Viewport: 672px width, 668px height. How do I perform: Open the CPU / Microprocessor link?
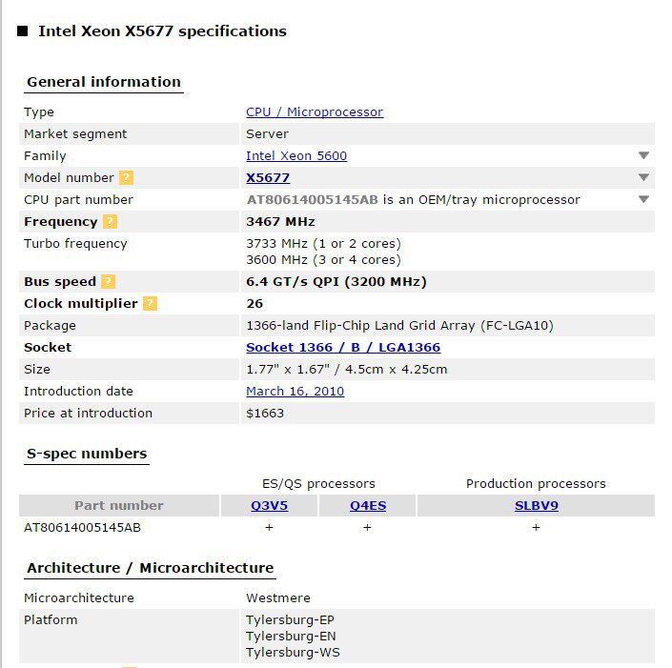tap(315, 111)
